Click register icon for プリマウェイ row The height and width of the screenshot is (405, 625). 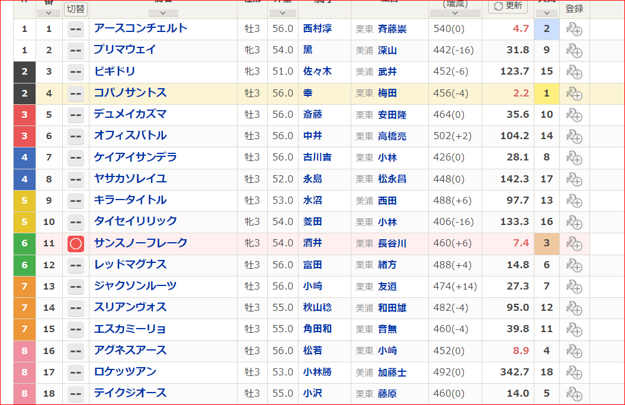[x=574, y=50]
